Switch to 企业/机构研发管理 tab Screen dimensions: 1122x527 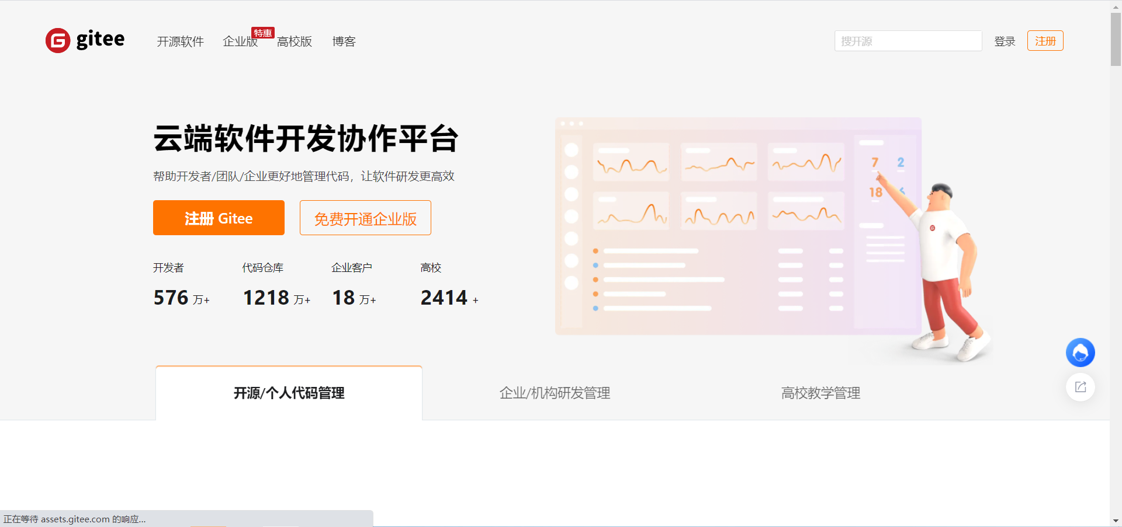(x=555, y=393)
